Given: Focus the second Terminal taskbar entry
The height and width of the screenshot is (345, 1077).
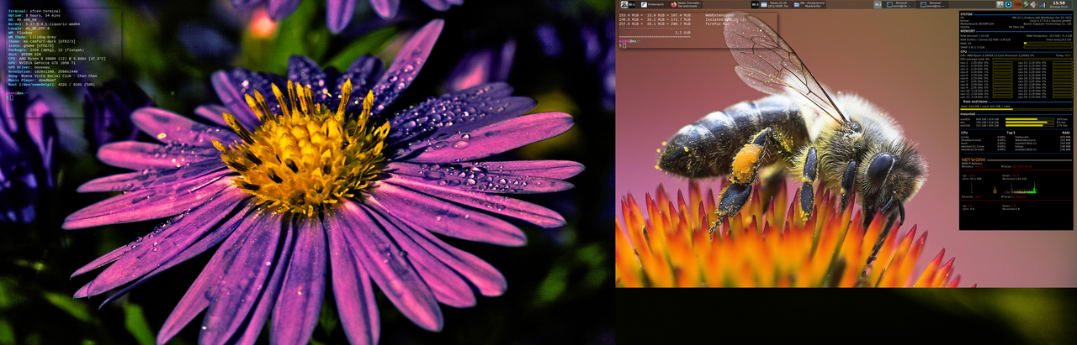Looking at the screenshot, I should click(934, 4).
